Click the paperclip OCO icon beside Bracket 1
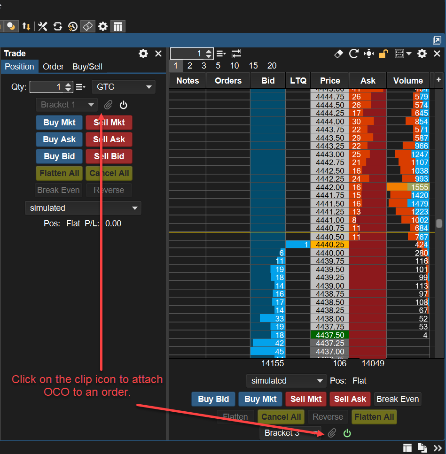 (108, 105)
